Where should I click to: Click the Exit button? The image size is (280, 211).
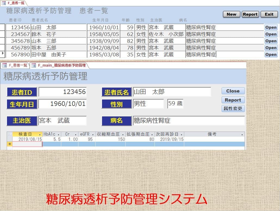pos(269,14)
